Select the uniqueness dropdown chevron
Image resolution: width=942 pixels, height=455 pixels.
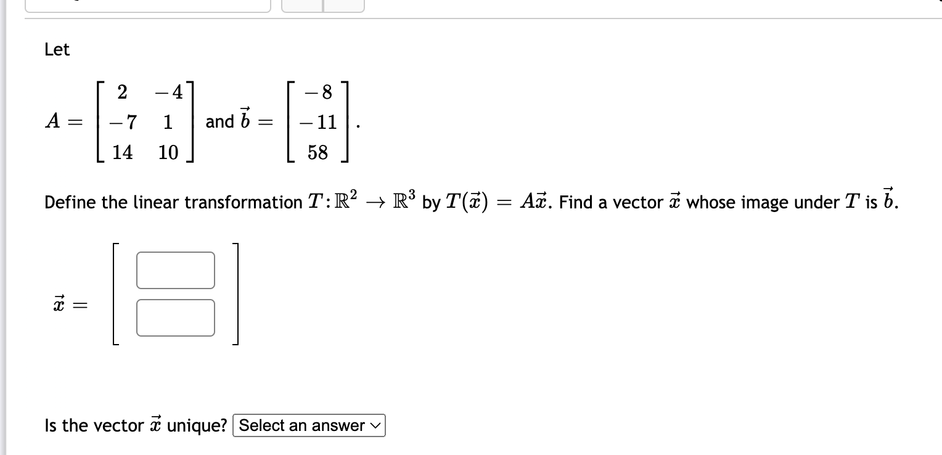click(375, 425)
